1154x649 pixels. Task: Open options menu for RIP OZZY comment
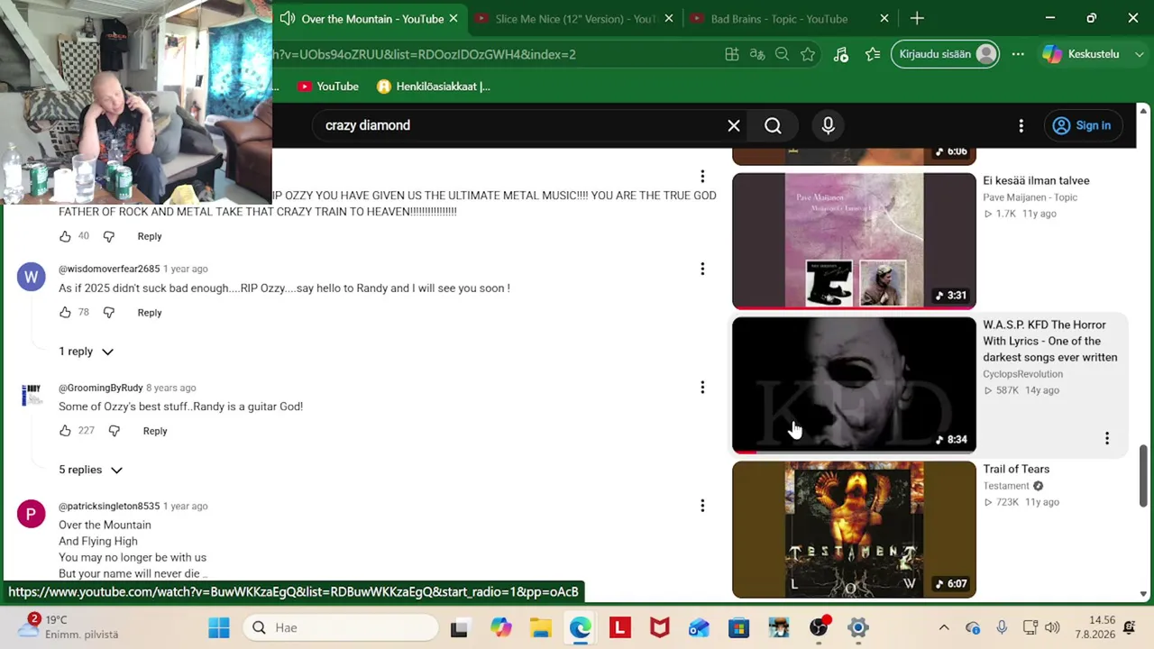[702, 176]
